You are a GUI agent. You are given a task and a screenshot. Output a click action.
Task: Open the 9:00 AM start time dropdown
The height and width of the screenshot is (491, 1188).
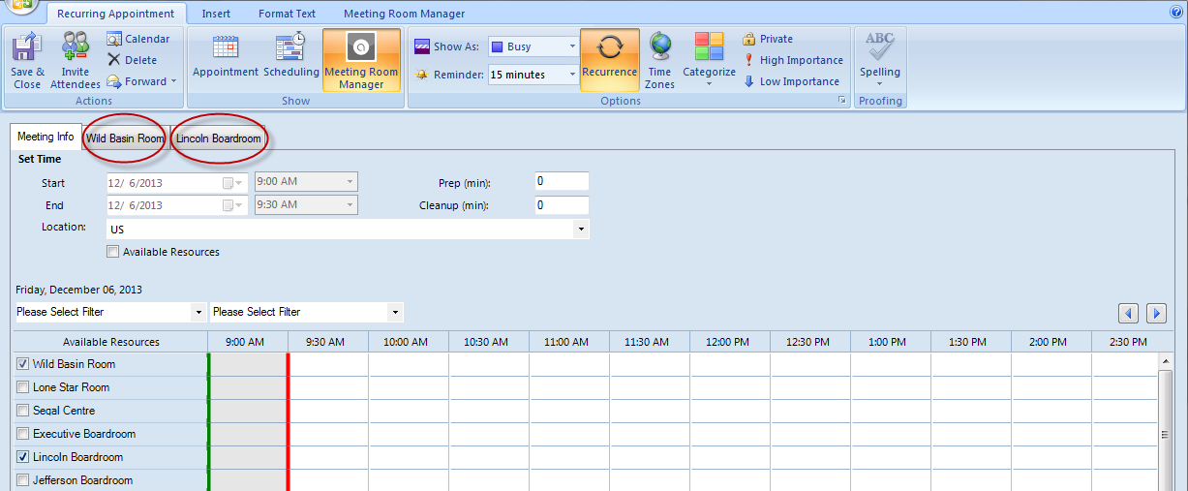click(x=350, y=182)
